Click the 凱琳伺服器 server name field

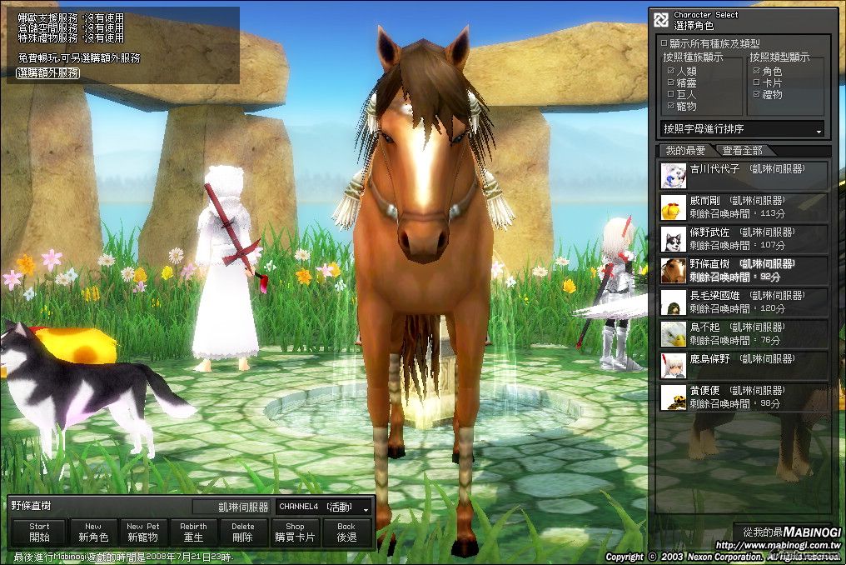coord(232,507)
